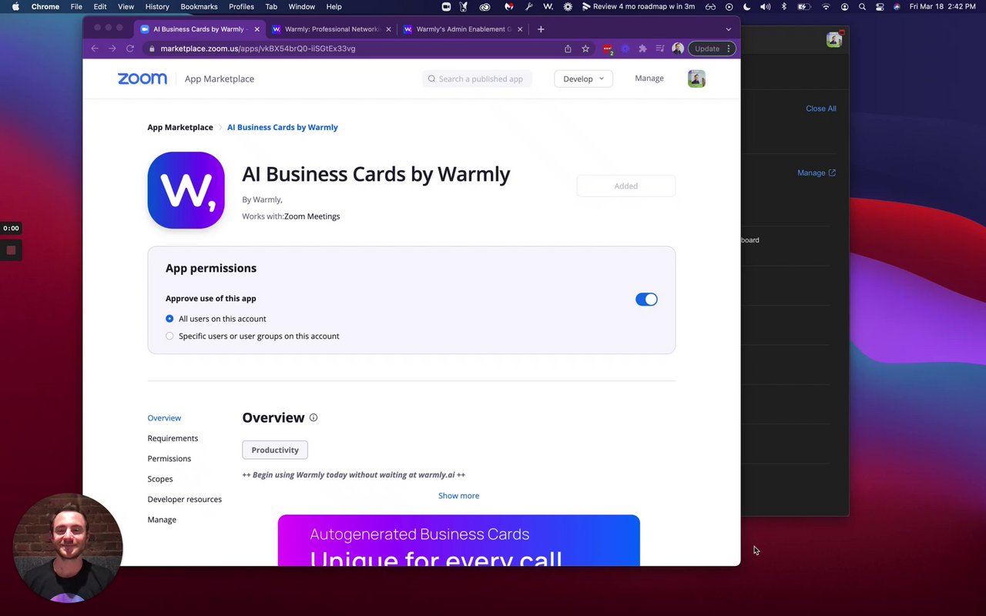Go to the Scopes section in the sidebar
986x616 pixels.
160,479
